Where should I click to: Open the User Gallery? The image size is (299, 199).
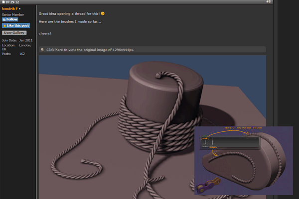pos(14,33)
